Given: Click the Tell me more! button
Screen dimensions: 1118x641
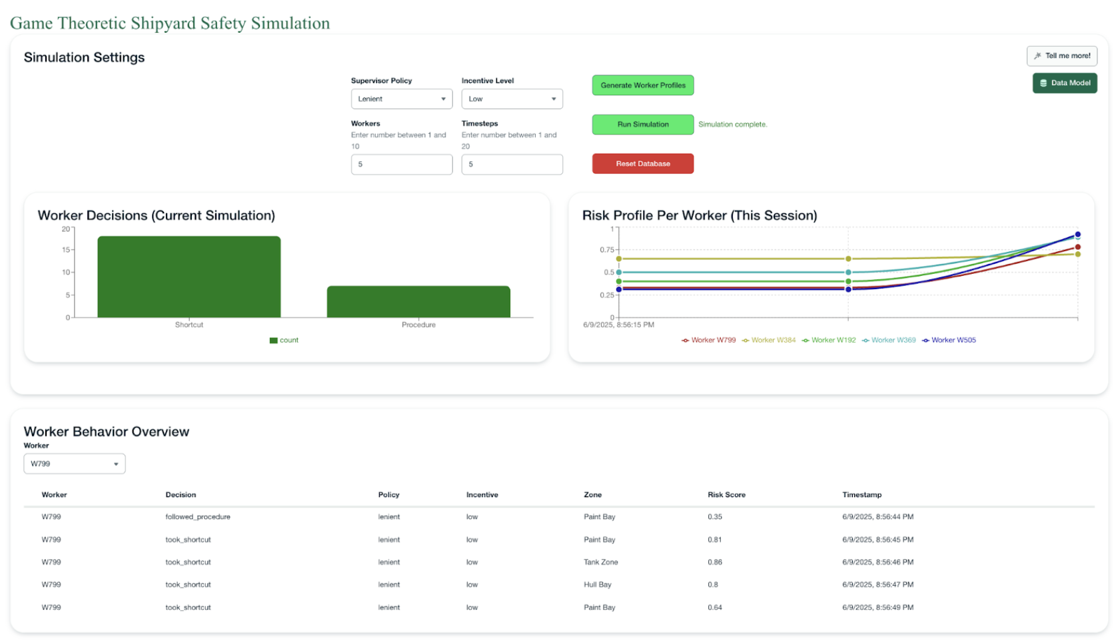Looking at the screenshot, I should pyautogui.click(x=1061, y=56).
